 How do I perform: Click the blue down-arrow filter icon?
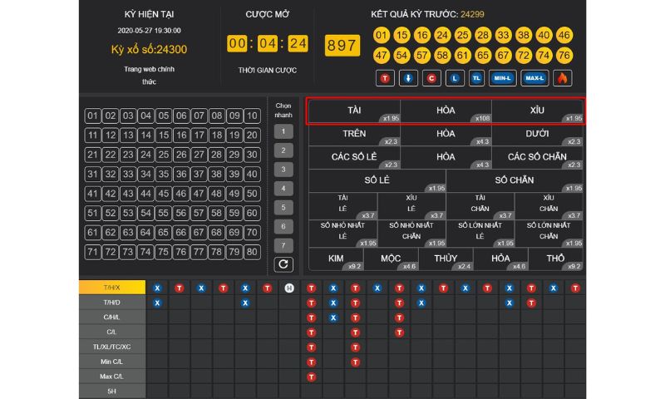[408, 78]
